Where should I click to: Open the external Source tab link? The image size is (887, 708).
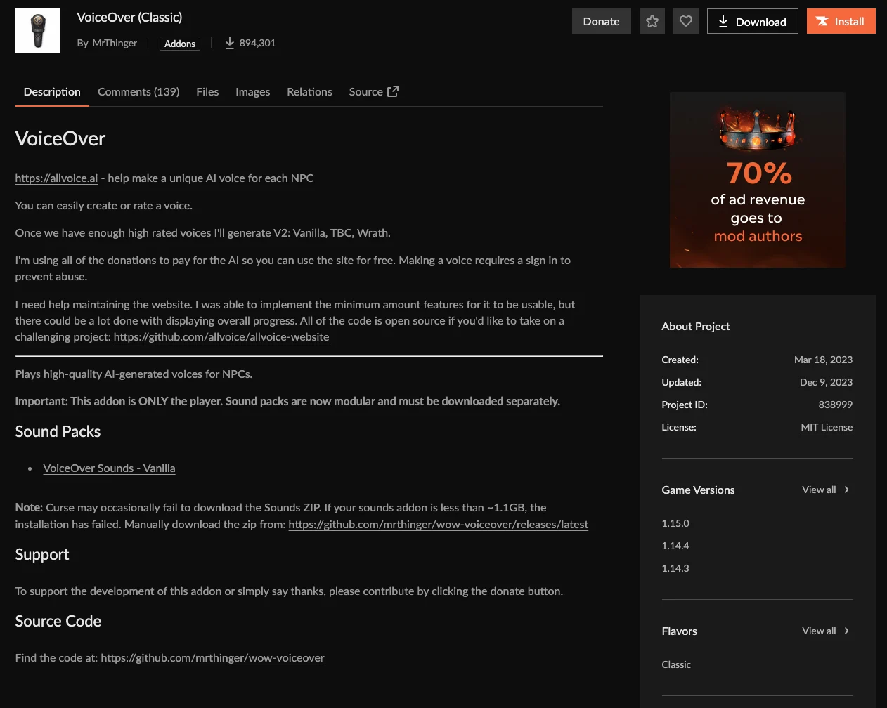point(373,92)
